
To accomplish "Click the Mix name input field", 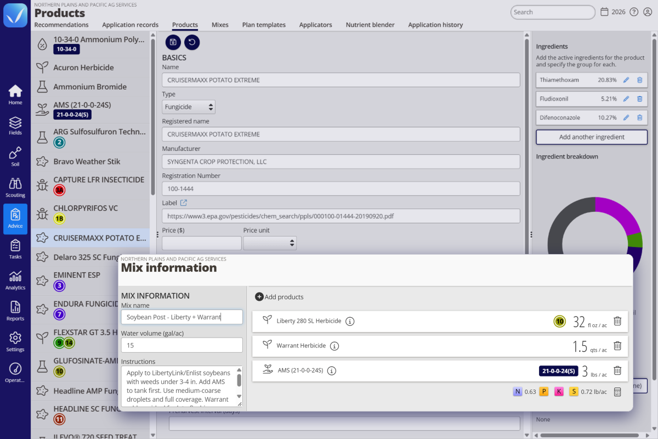I will click(182, 317).
